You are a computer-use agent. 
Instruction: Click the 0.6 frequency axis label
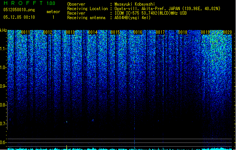pyautogui.click(x=3, y=142)
